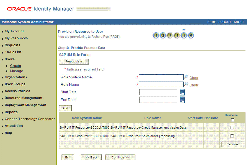This screenshot has width=247, height=165.
Task: Focus the Start Date input
Action: (158, 92)
